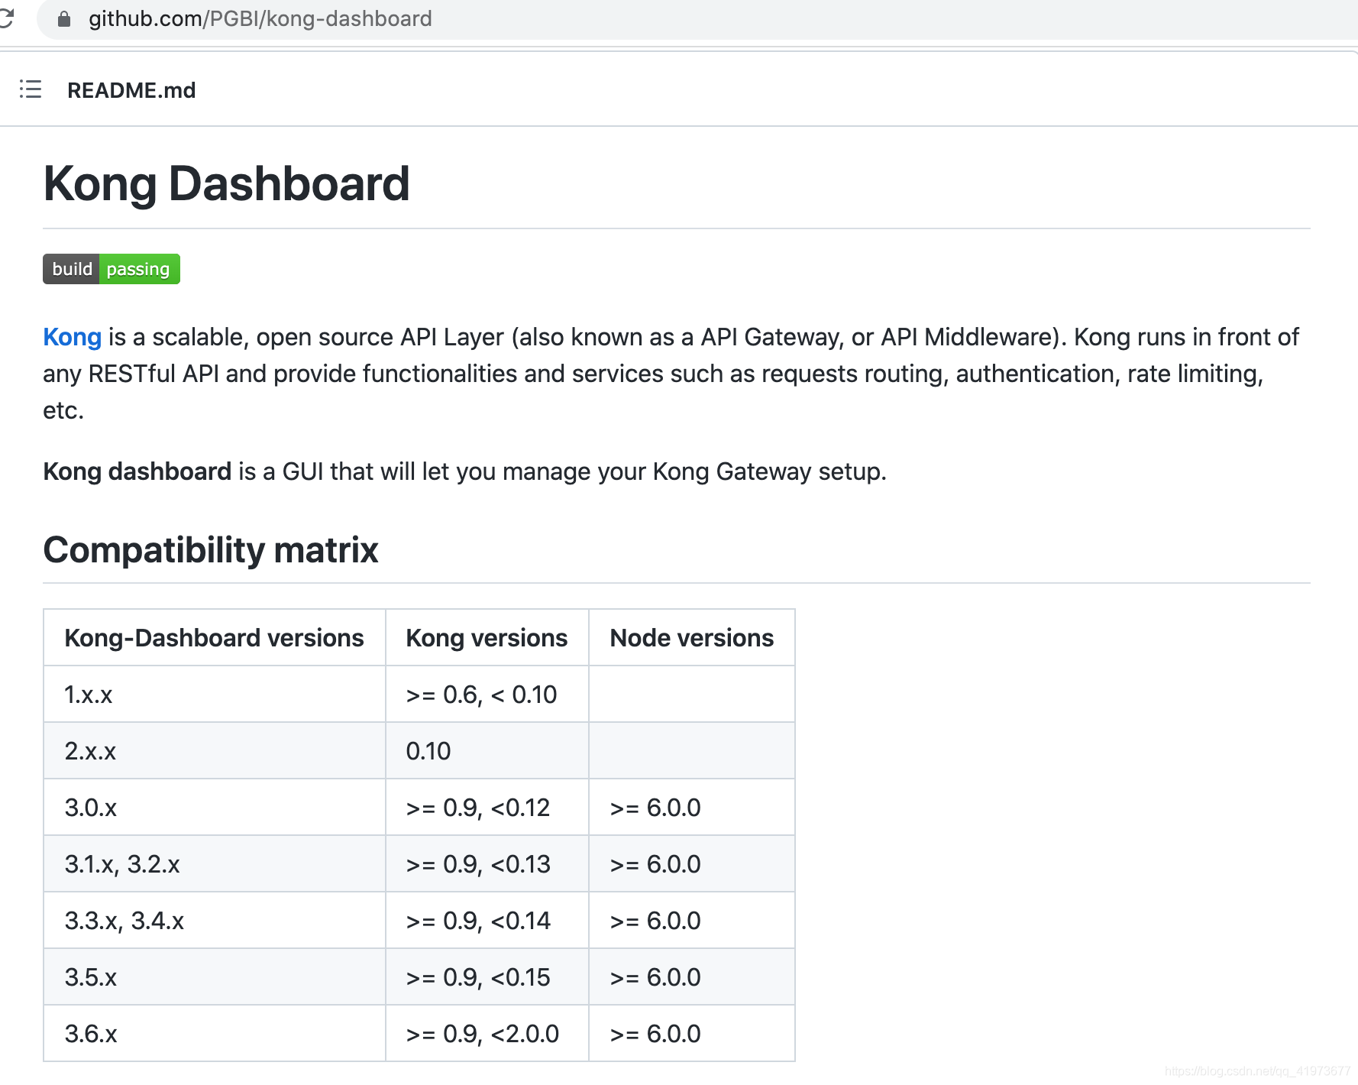Click the 3.5.x version cell

(91, 977)
